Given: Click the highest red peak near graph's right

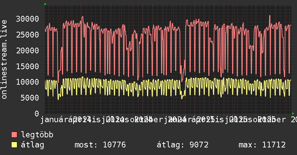Looking at the screenshot, I should (270, 16).
